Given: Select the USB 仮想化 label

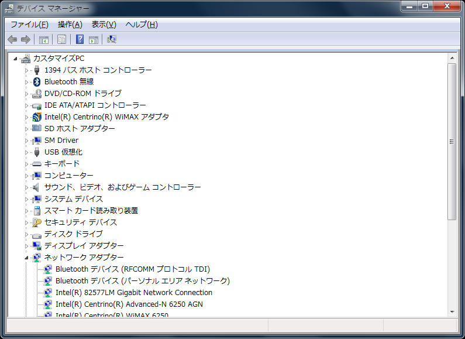Looking at the screenshot, I should pos(64,152).
